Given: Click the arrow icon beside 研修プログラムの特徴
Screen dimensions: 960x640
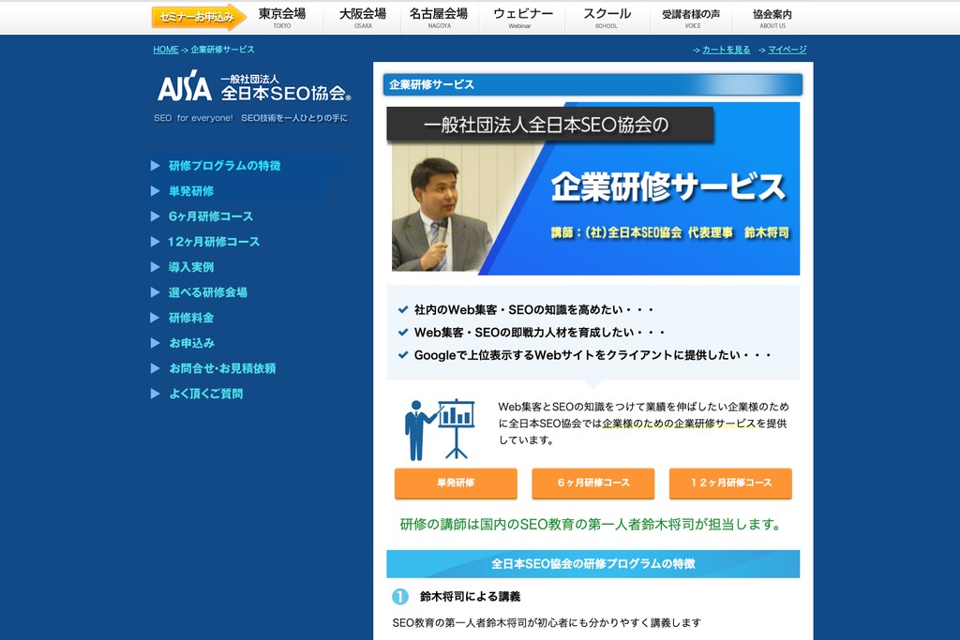Looking at the screenshot, I should [156, 166].
